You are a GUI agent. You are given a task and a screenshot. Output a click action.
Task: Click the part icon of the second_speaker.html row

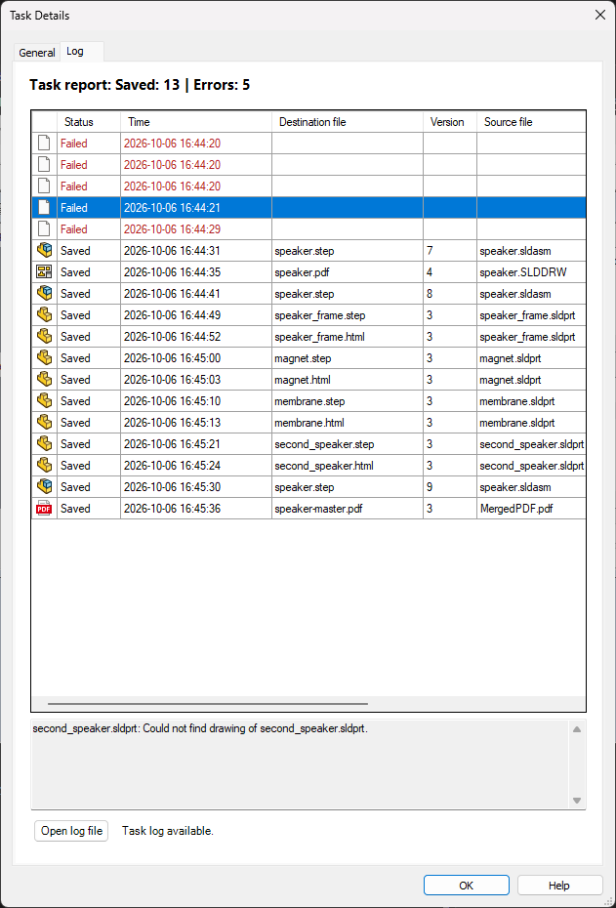coord(44,465)
